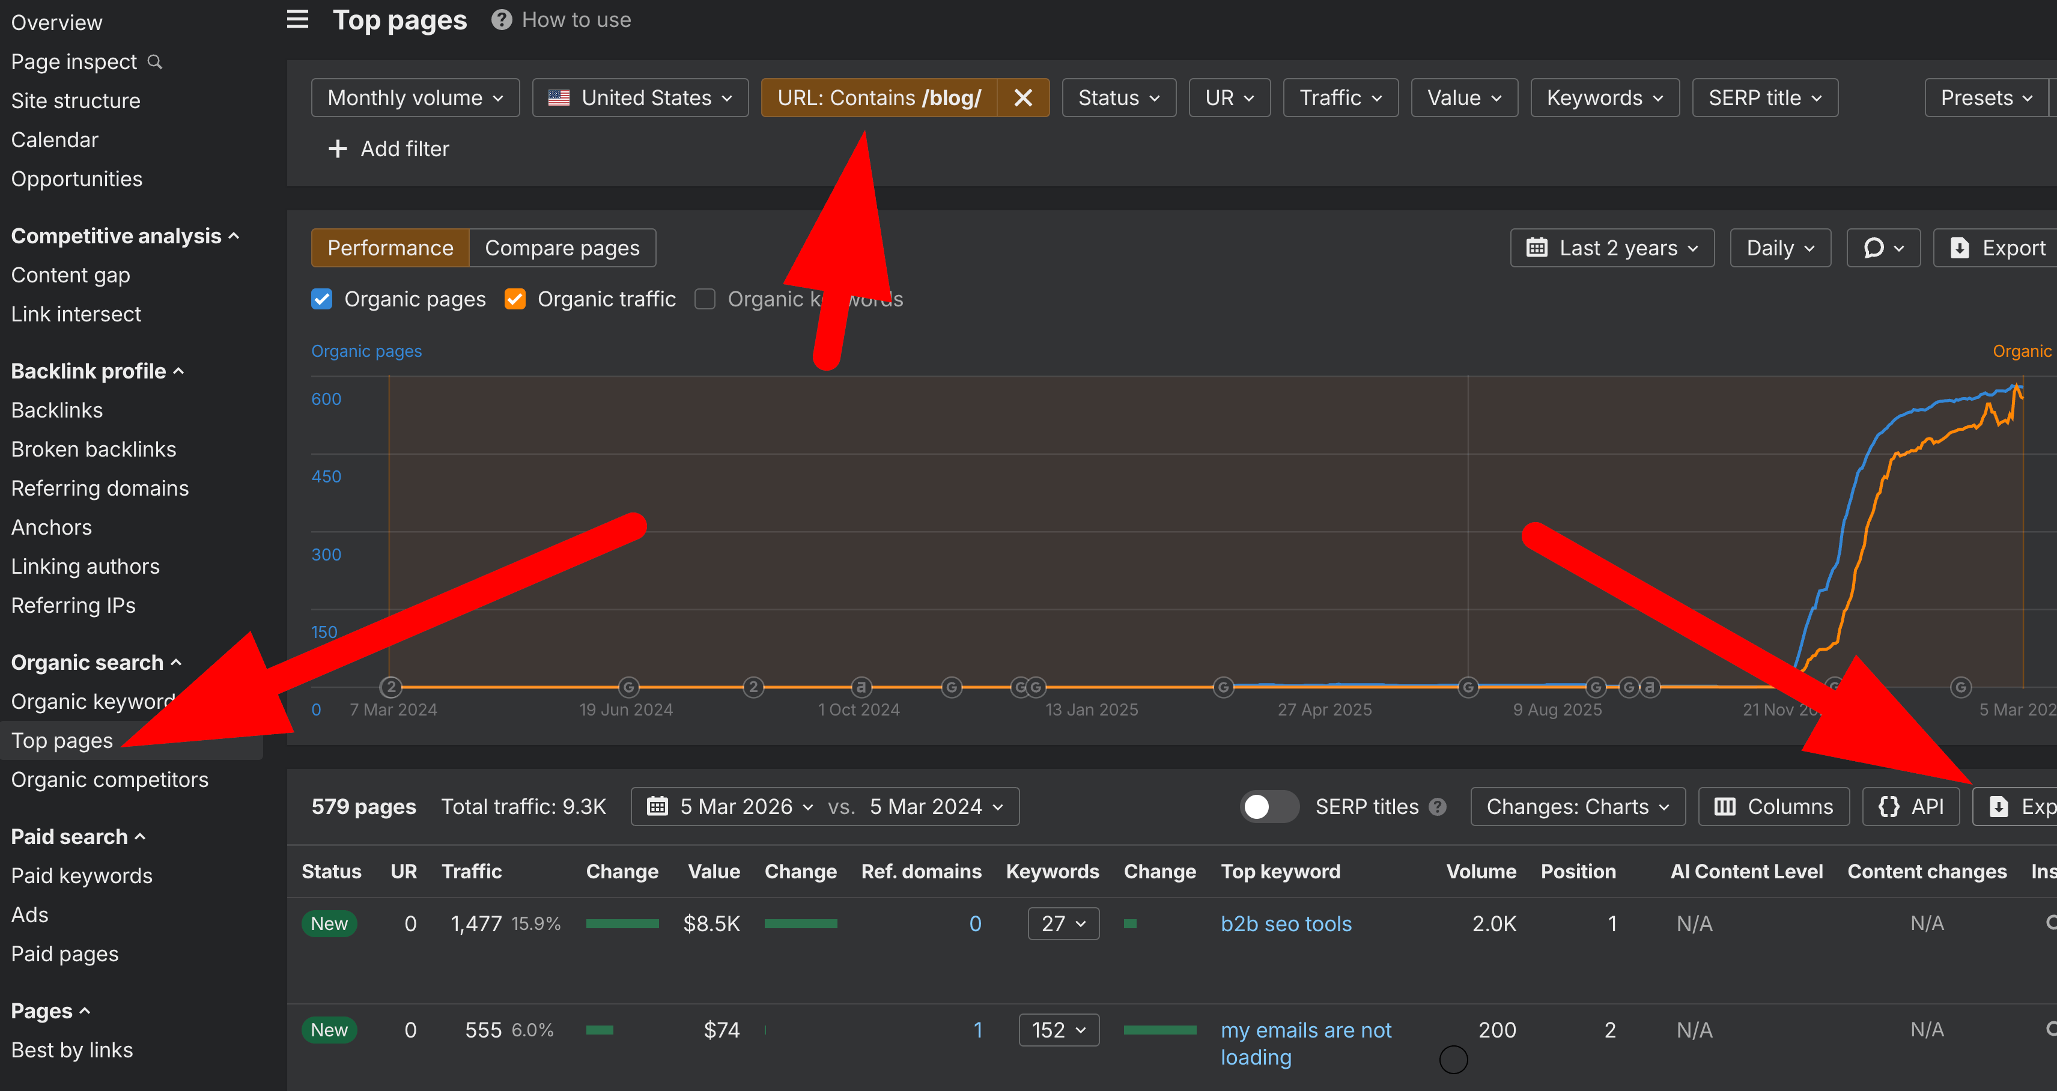Click the Columns layout button
2057x1091 pixels.
[1773, 807]
